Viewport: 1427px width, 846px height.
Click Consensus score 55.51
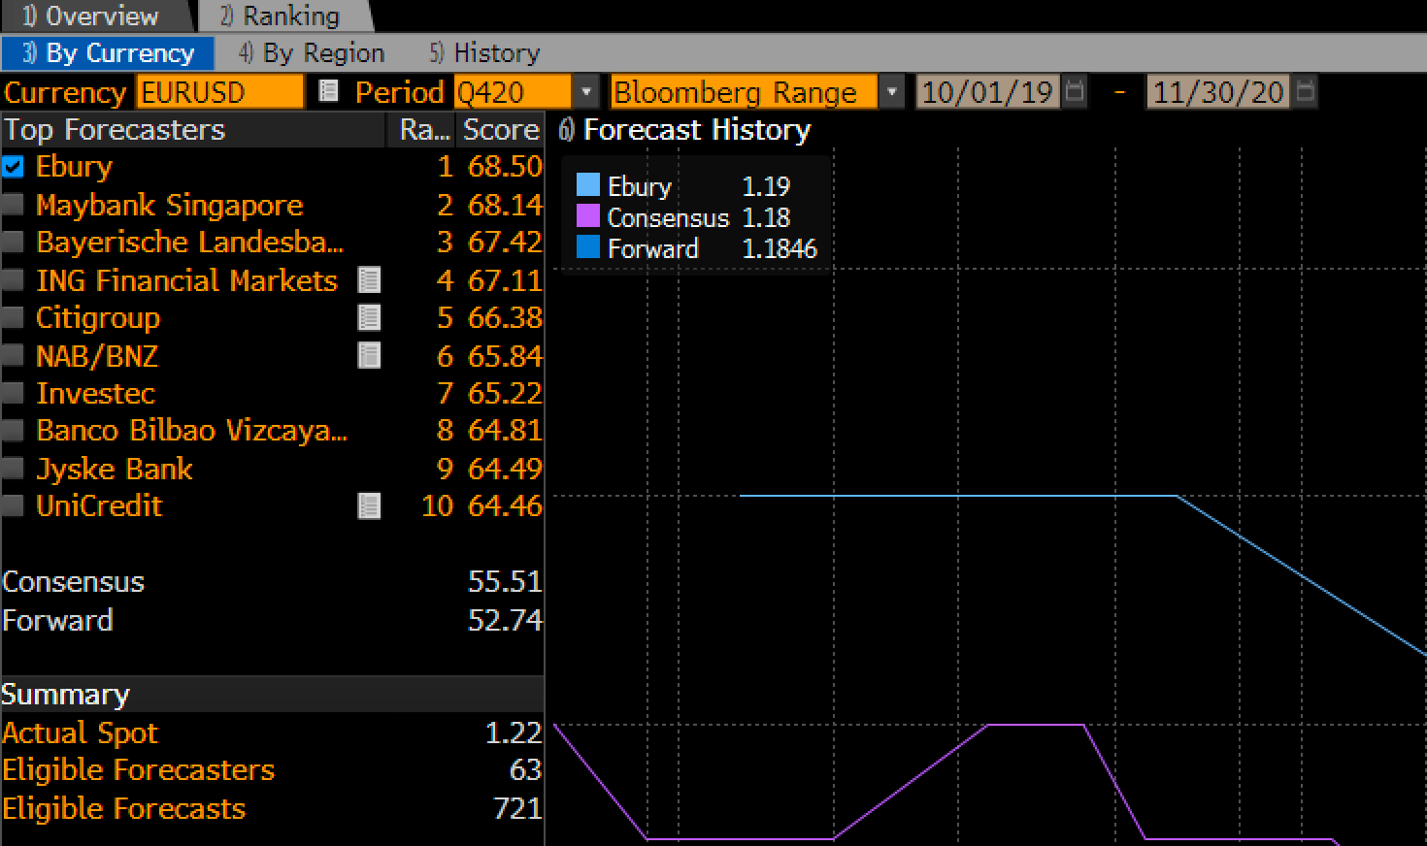[x=505, y=581]
